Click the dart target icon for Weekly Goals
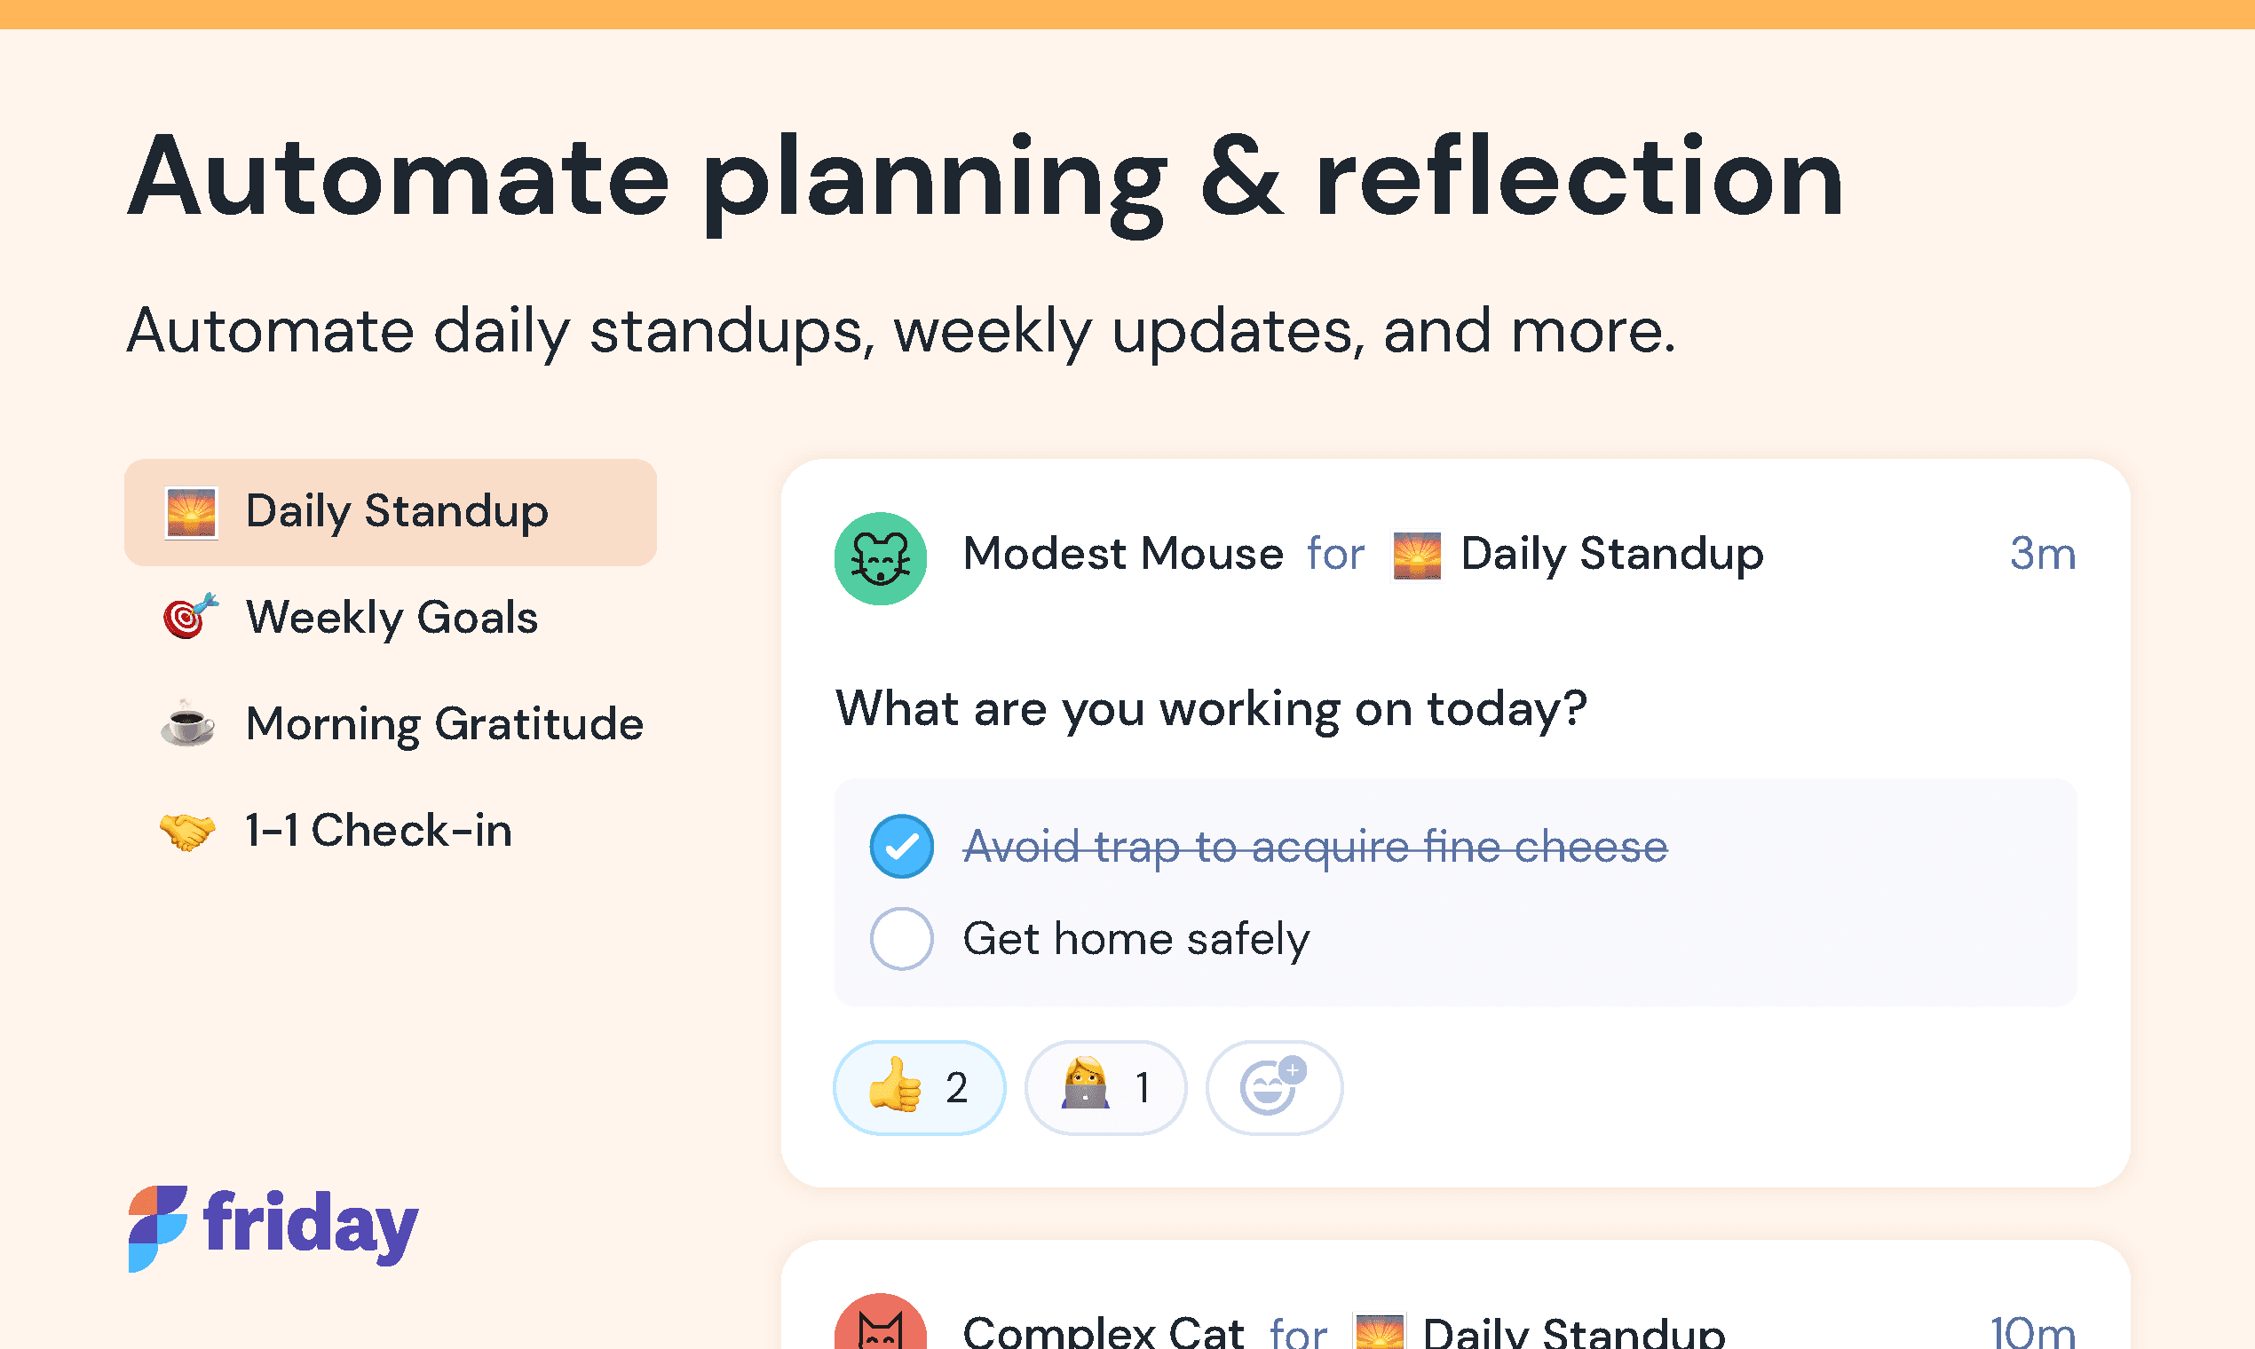The image size is (2255, 1349). [189, 617]
